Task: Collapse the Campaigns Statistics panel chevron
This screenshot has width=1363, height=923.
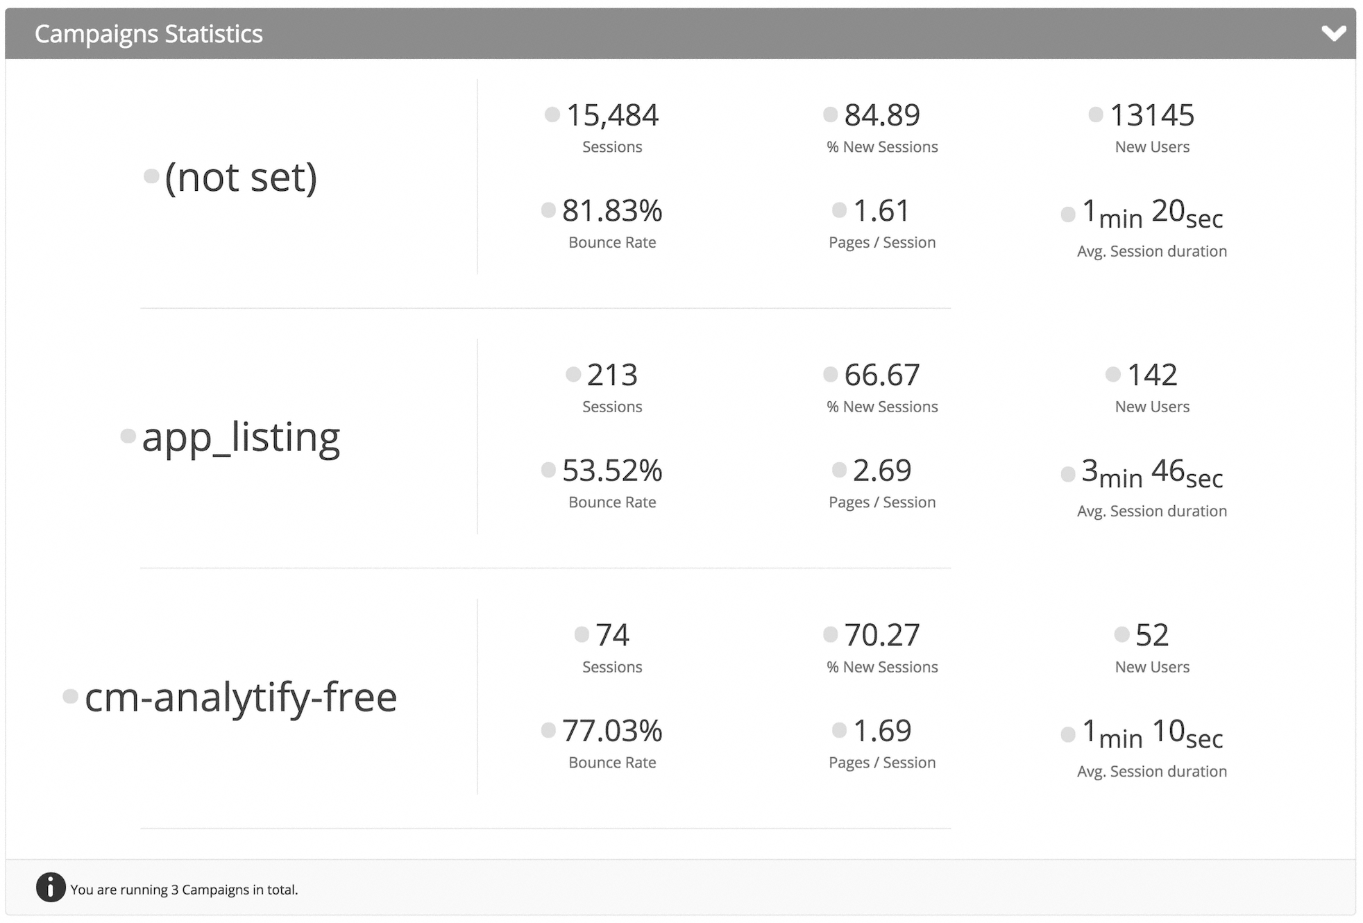Action: pyautogui.click(x=1333, y=33)
